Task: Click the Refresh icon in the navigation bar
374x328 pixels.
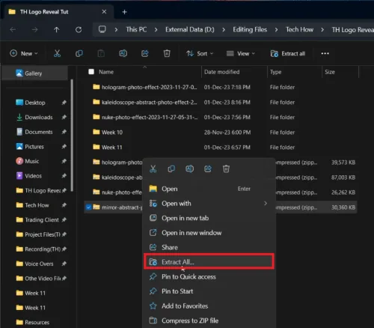Action: click(79, 30)
